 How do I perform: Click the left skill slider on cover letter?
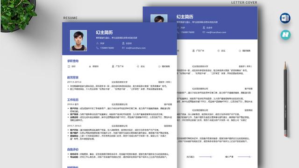(x=206, y=157)
